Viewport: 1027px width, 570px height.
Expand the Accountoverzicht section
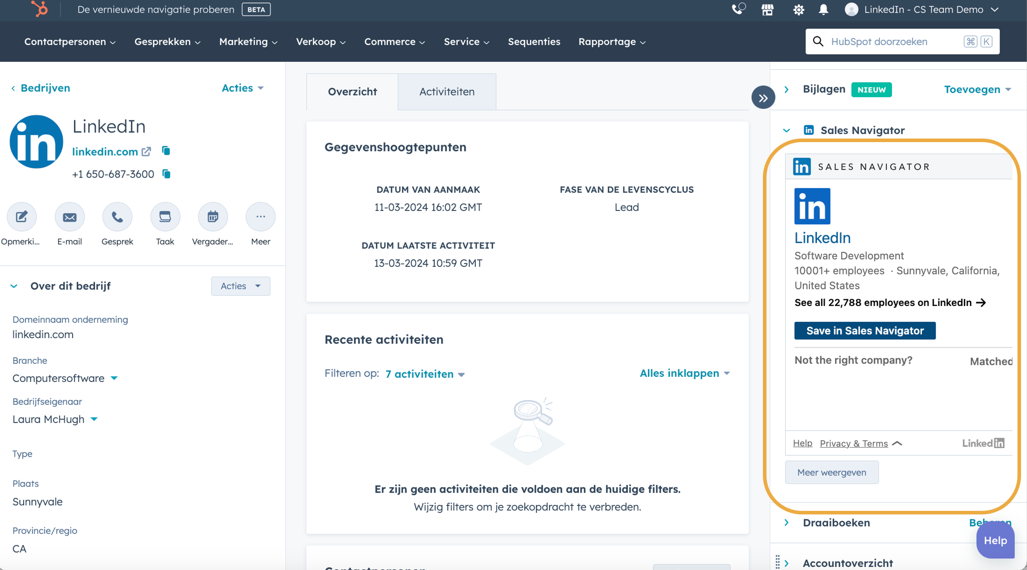tap(786, 563)
